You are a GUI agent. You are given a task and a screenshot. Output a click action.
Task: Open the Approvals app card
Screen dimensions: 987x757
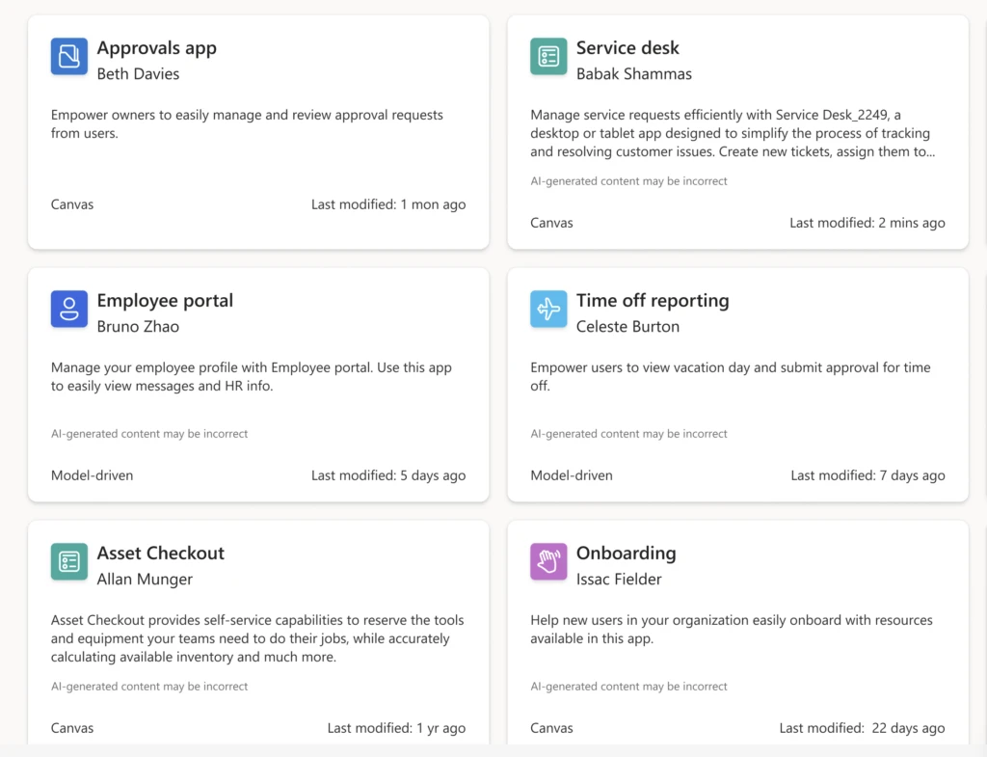[258, 130]
